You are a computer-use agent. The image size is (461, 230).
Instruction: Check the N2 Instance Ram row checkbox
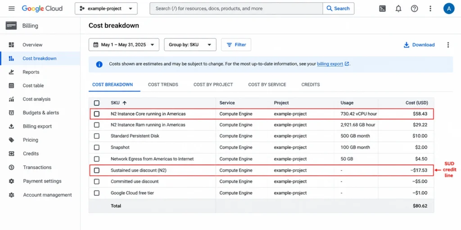[x=97, y=125]
